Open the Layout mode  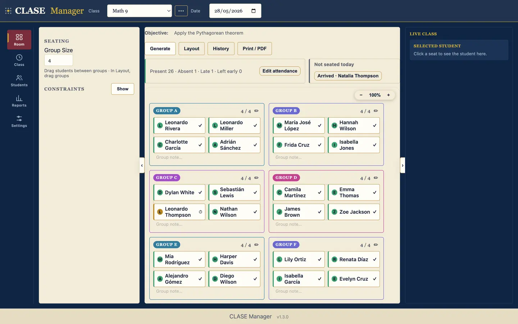click(x=192, y=49)
